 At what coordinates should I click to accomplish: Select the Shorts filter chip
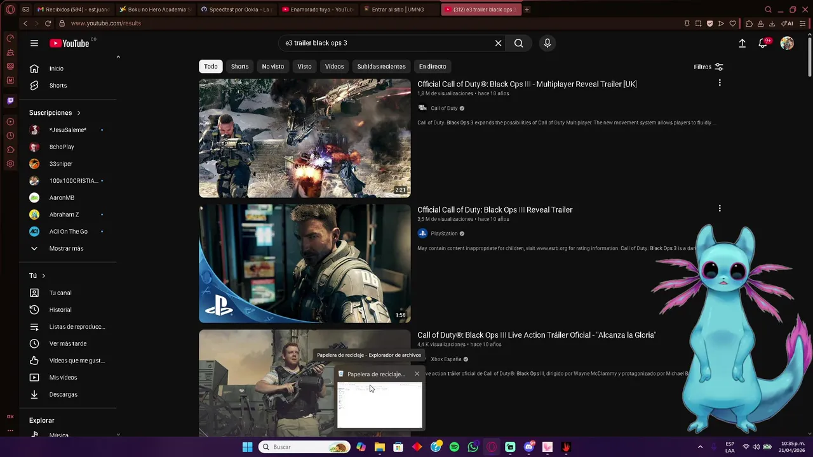[239, 67]
